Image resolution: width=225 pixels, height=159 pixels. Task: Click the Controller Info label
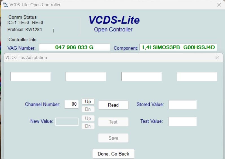22,40
